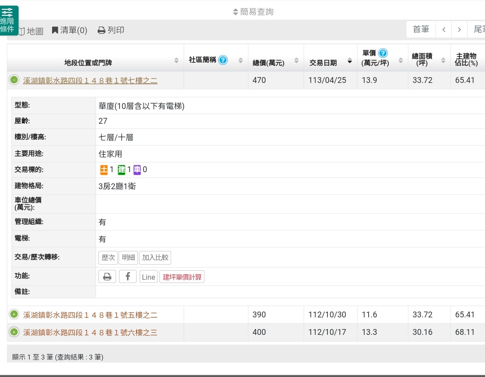Open the advanced conditions filter panel
Viewport: 485px width, 377px height.
pyautogui.click(x=9, y=20)
